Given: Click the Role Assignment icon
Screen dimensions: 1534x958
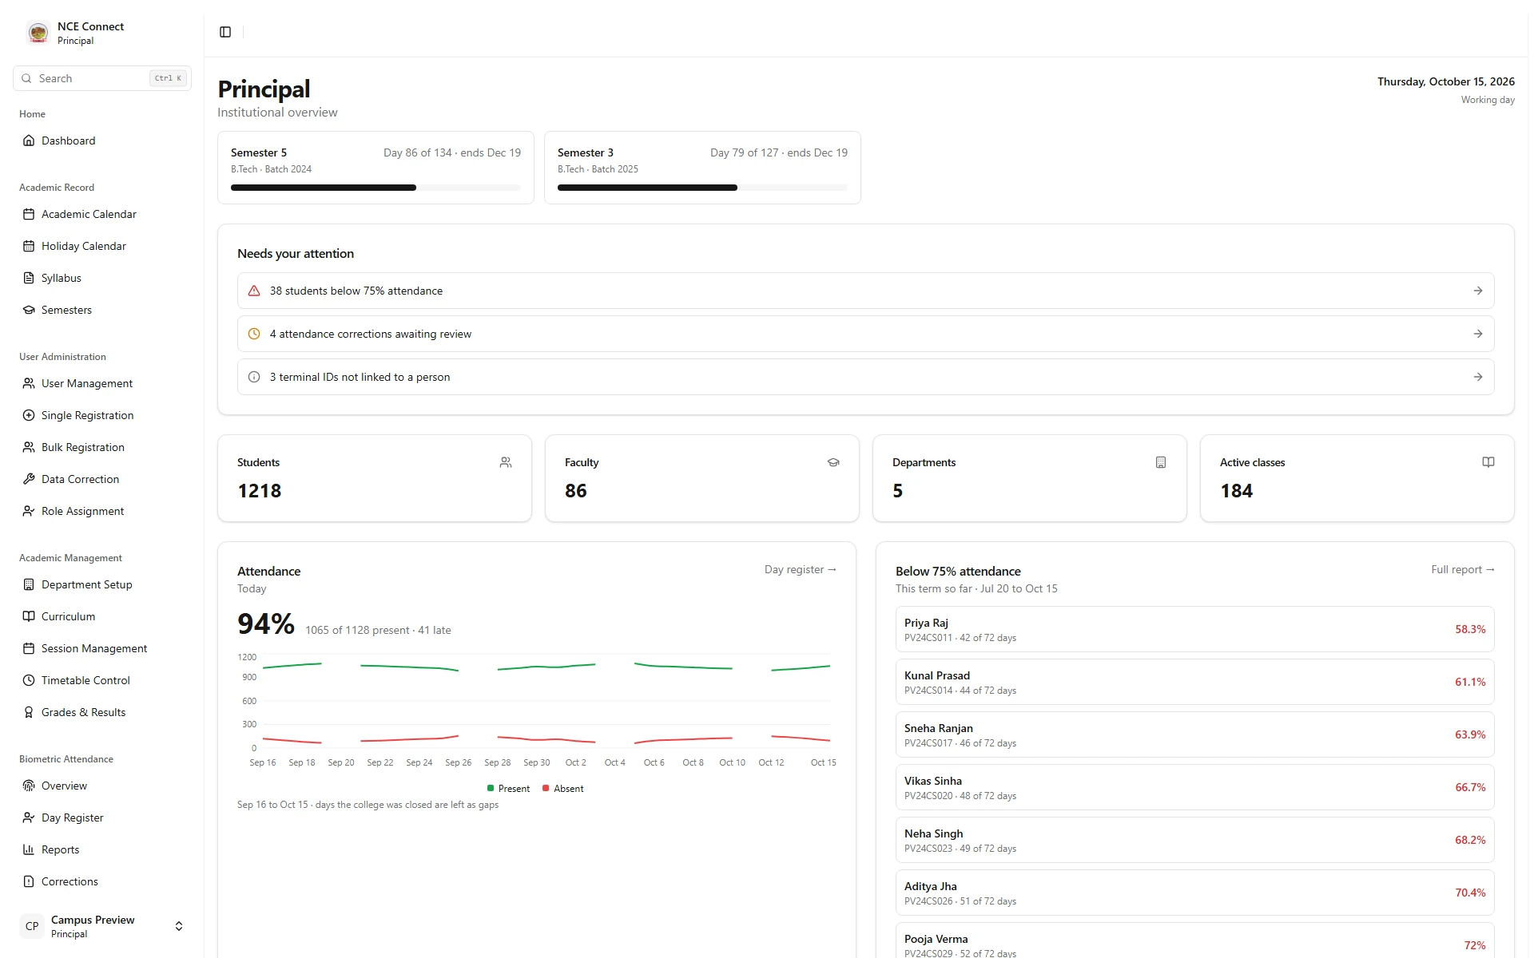Looking at the screenshot, I should coord(29,511).
